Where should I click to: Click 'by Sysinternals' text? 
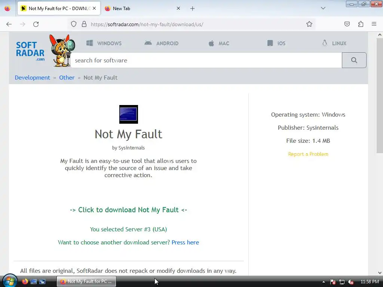click(129, 148)
